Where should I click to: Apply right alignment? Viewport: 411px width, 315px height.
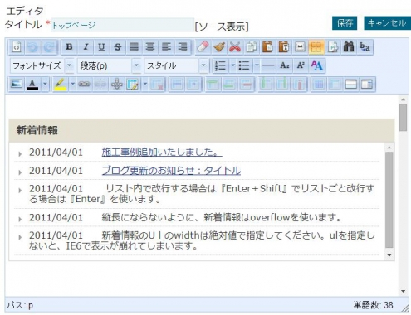(183, 47)
